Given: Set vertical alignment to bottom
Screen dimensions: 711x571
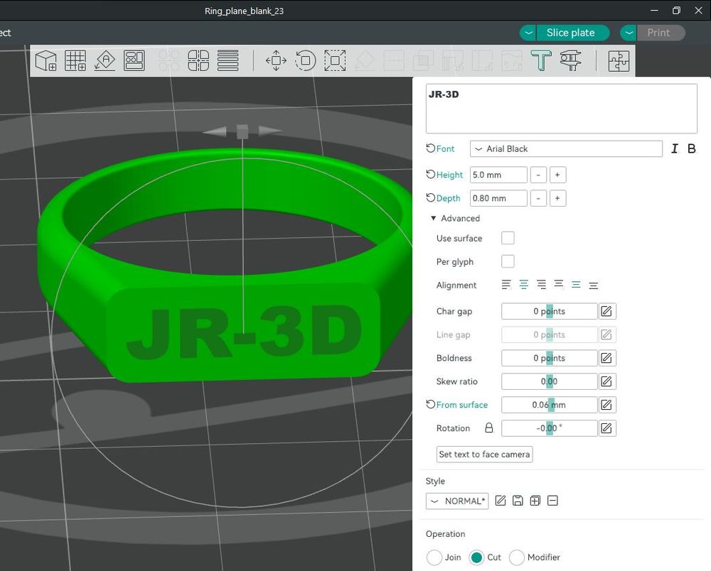Looking at the screenshot, I should click(x=593, y=285).
